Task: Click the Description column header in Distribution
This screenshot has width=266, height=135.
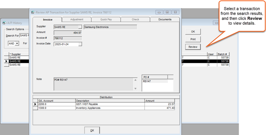Action: 110,101
